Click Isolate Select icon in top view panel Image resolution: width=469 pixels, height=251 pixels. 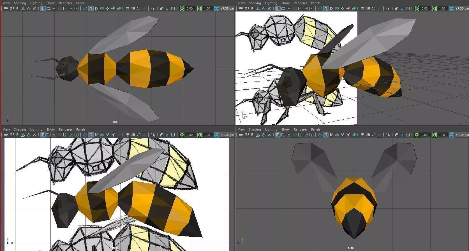pos(153,8)
